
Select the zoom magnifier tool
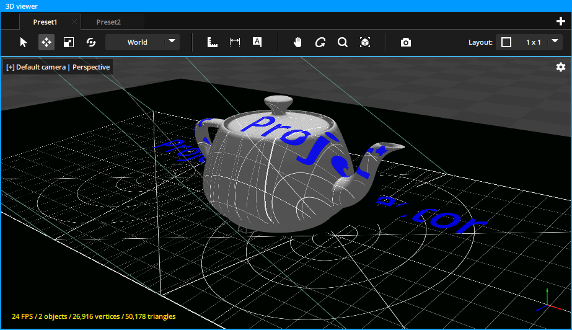342,42
